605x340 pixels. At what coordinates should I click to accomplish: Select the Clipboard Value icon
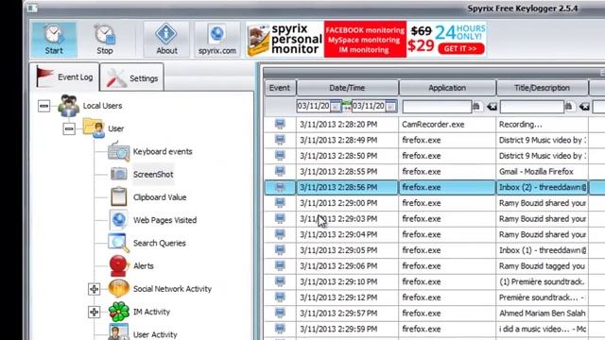(x=118, y=196)
